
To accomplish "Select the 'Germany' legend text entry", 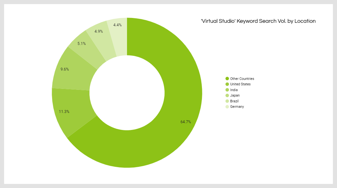I will 237,107.
